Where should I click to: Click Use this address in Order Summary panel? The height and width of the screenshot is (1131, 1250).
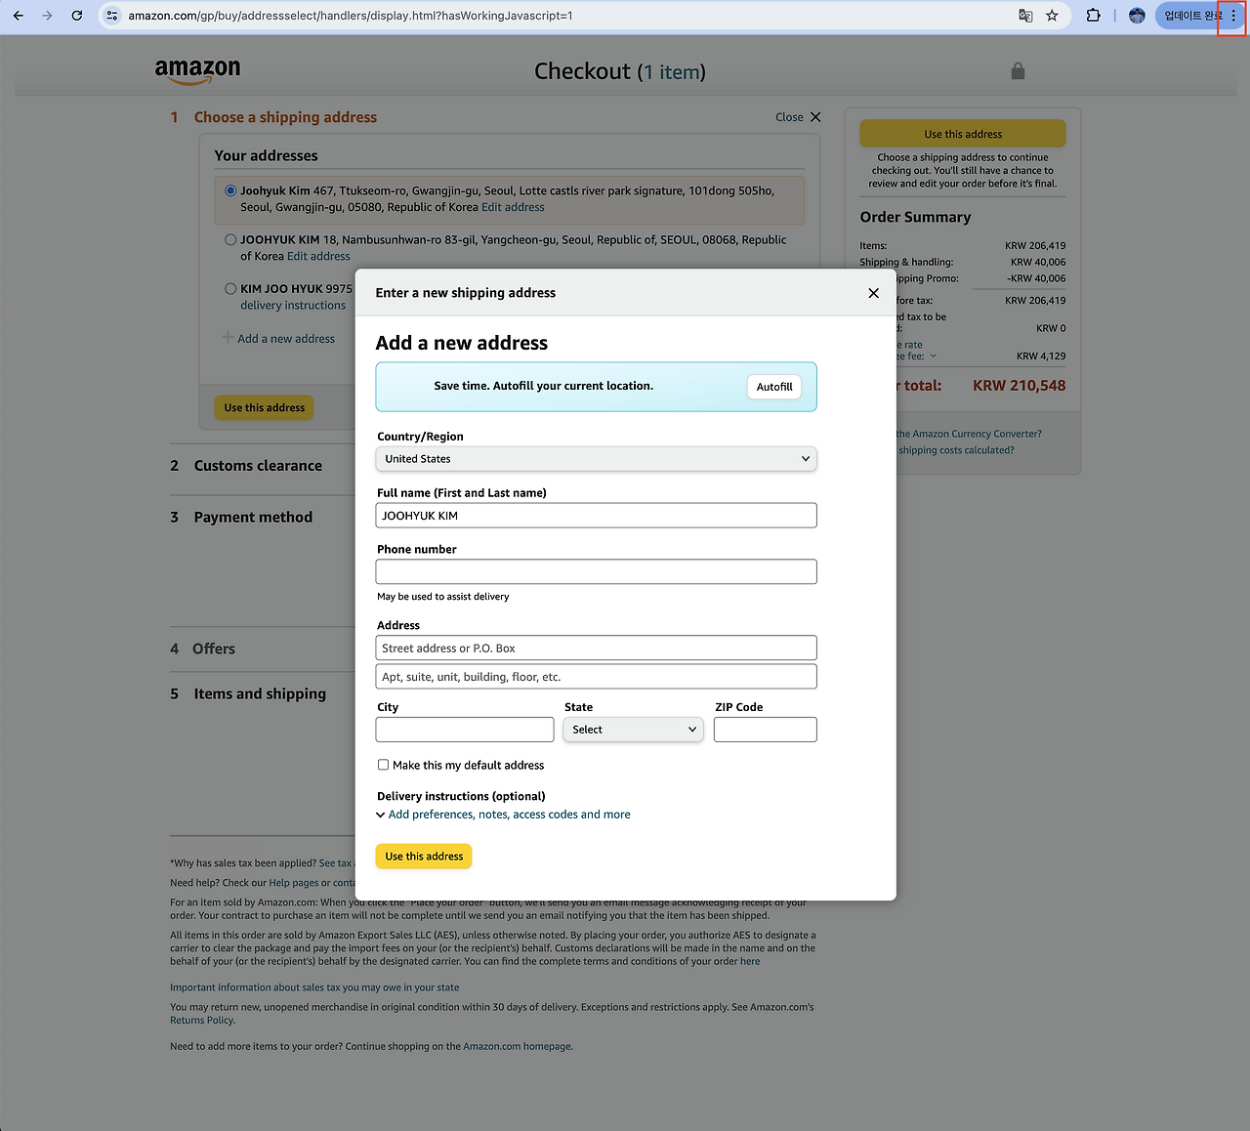click(963, 134)
